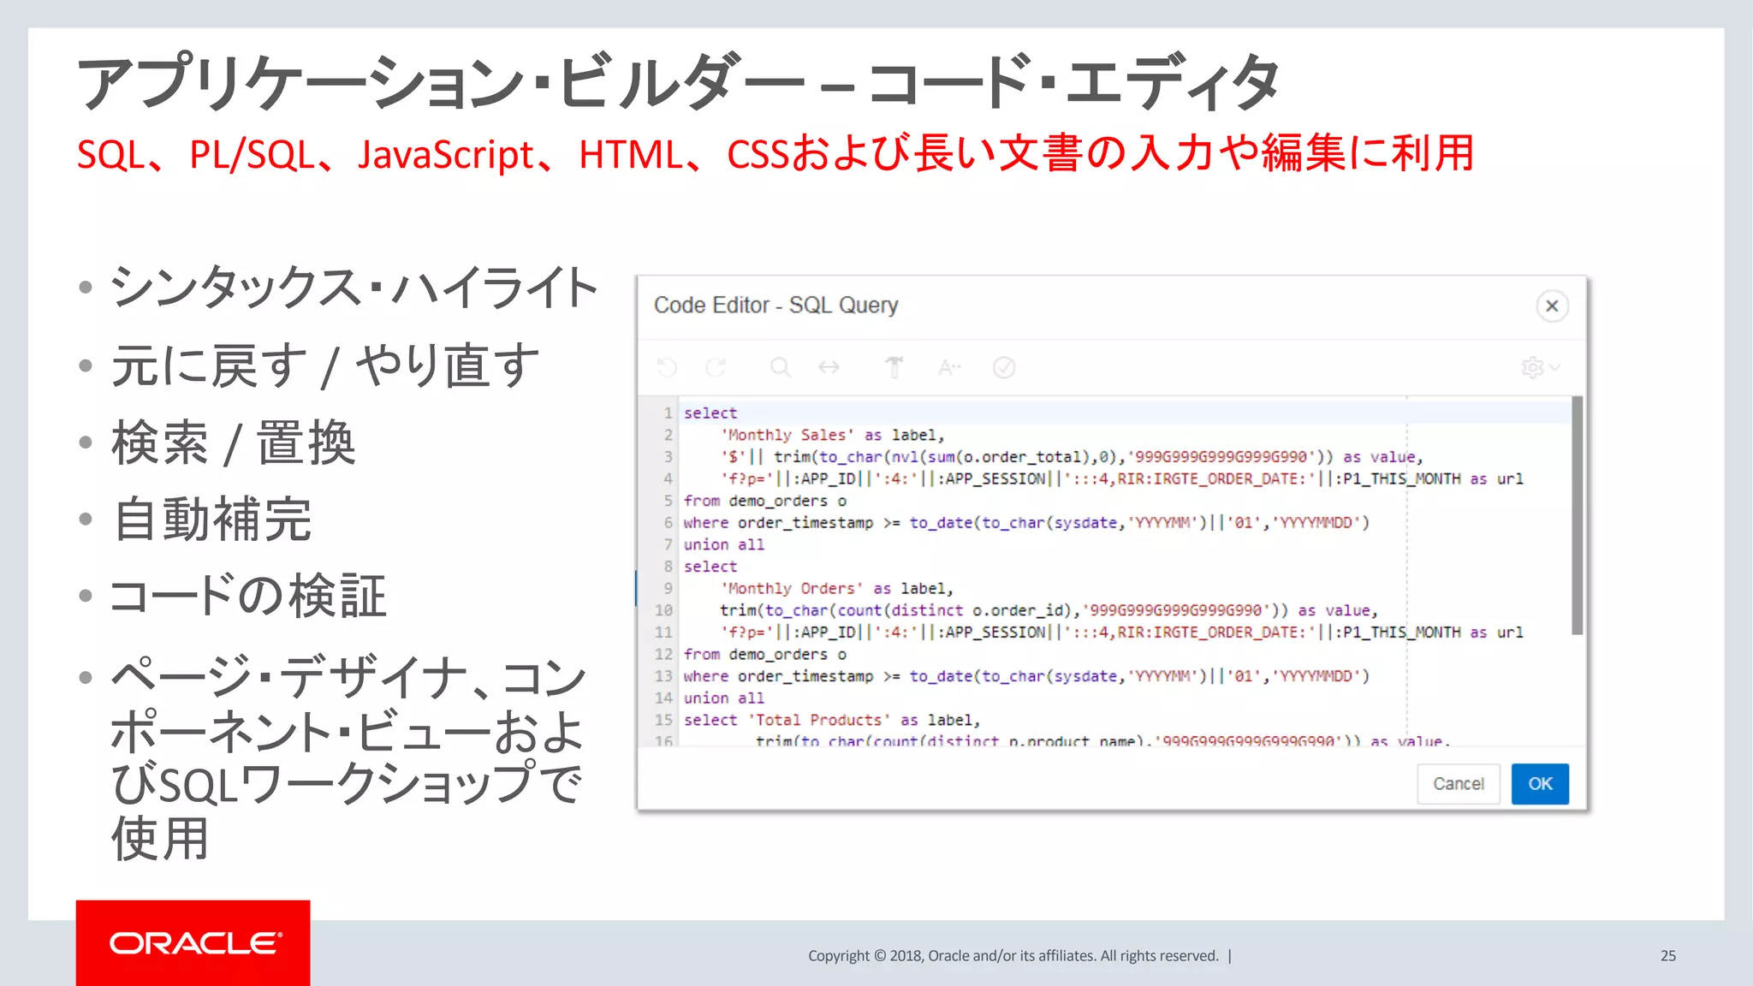Click 'union all' on line 7
This screenshot has height=986, width=1753.
(724, 544)
